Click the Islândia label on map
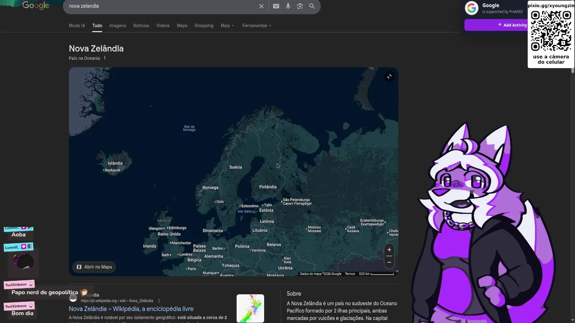The width and height of the screenshot is (575, 323). (115, 163)
